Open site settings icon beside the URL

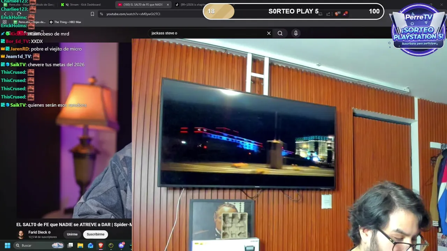(x=101, y=14)
